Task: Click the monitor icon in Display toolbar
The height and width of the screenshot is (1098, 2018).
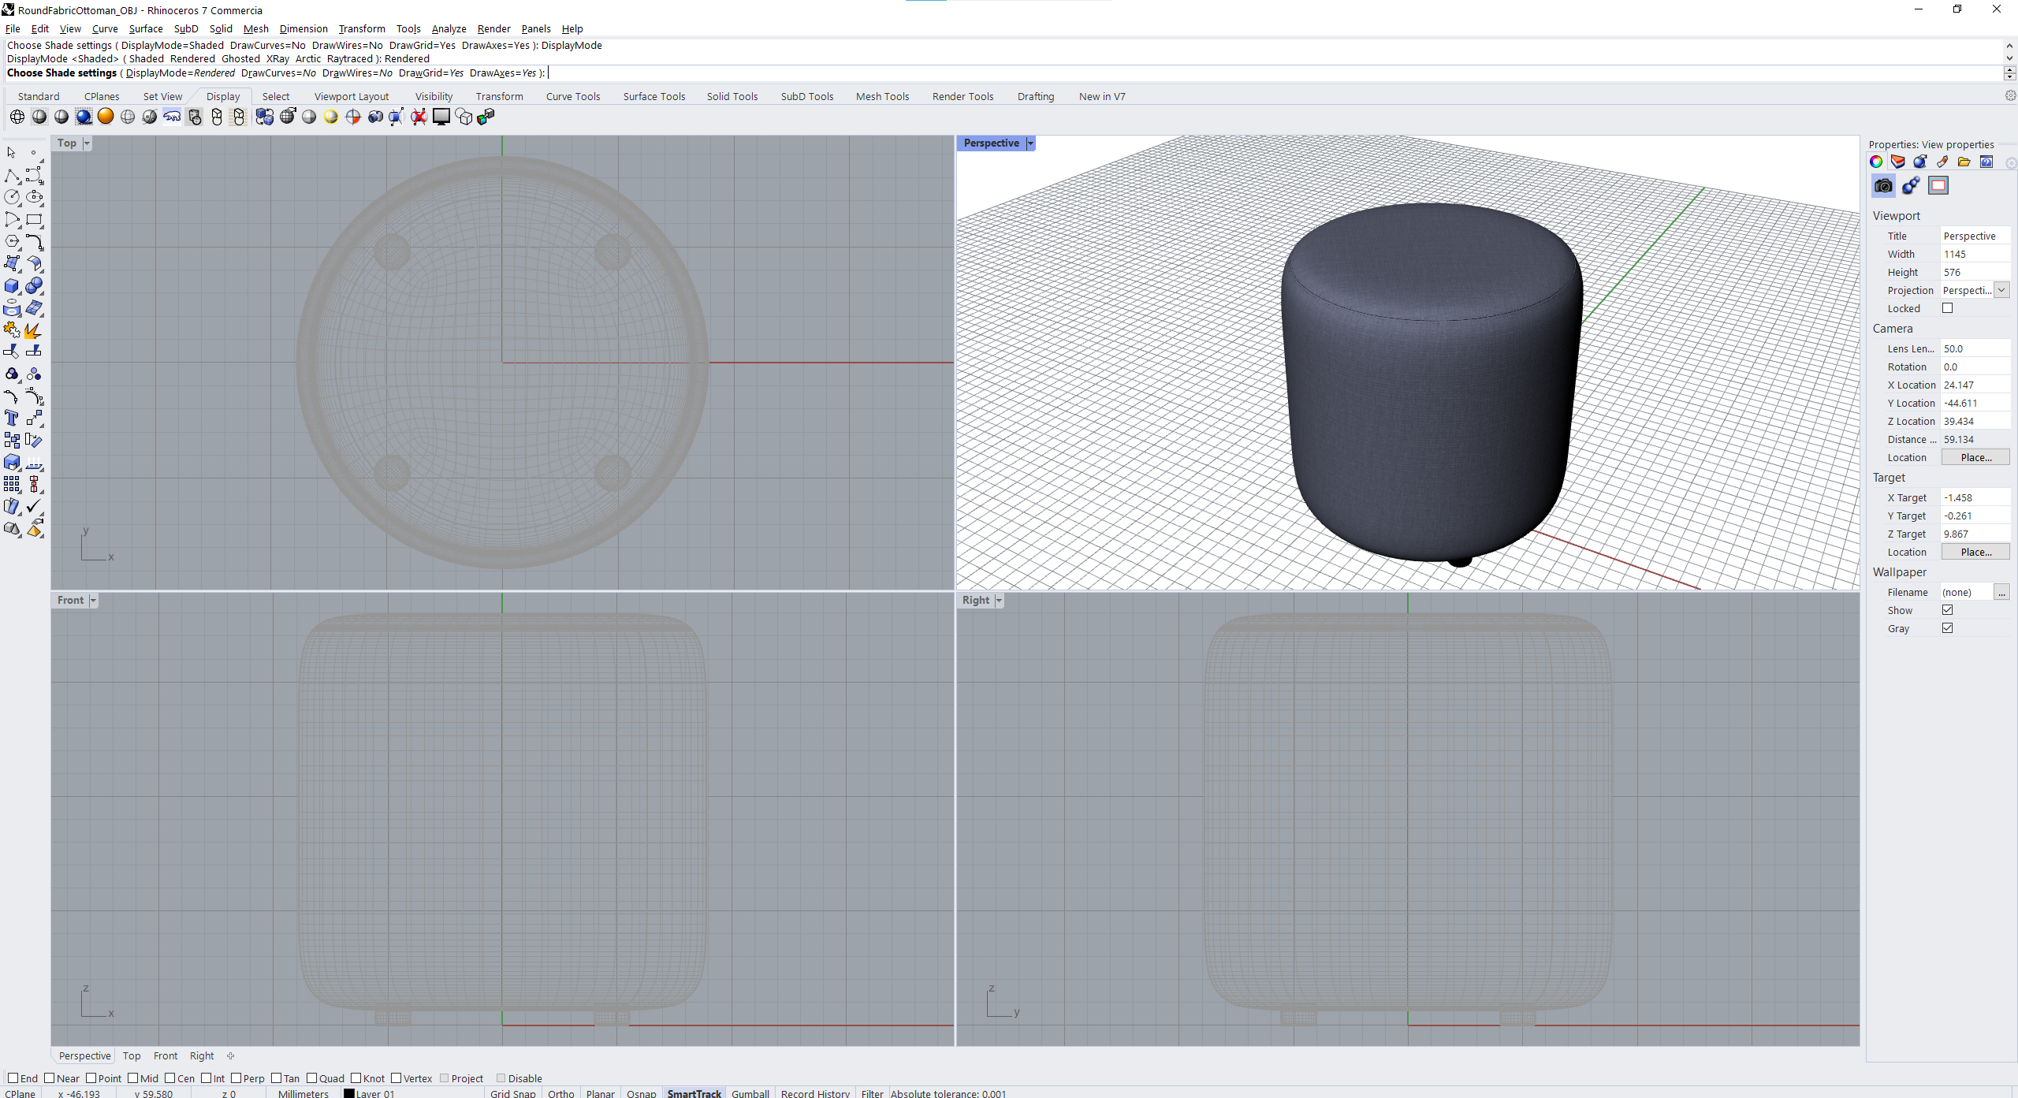Action: [441, 117]
